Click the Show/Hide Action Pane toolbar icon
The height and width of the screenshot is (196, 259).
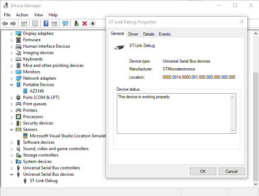(54, 23)
